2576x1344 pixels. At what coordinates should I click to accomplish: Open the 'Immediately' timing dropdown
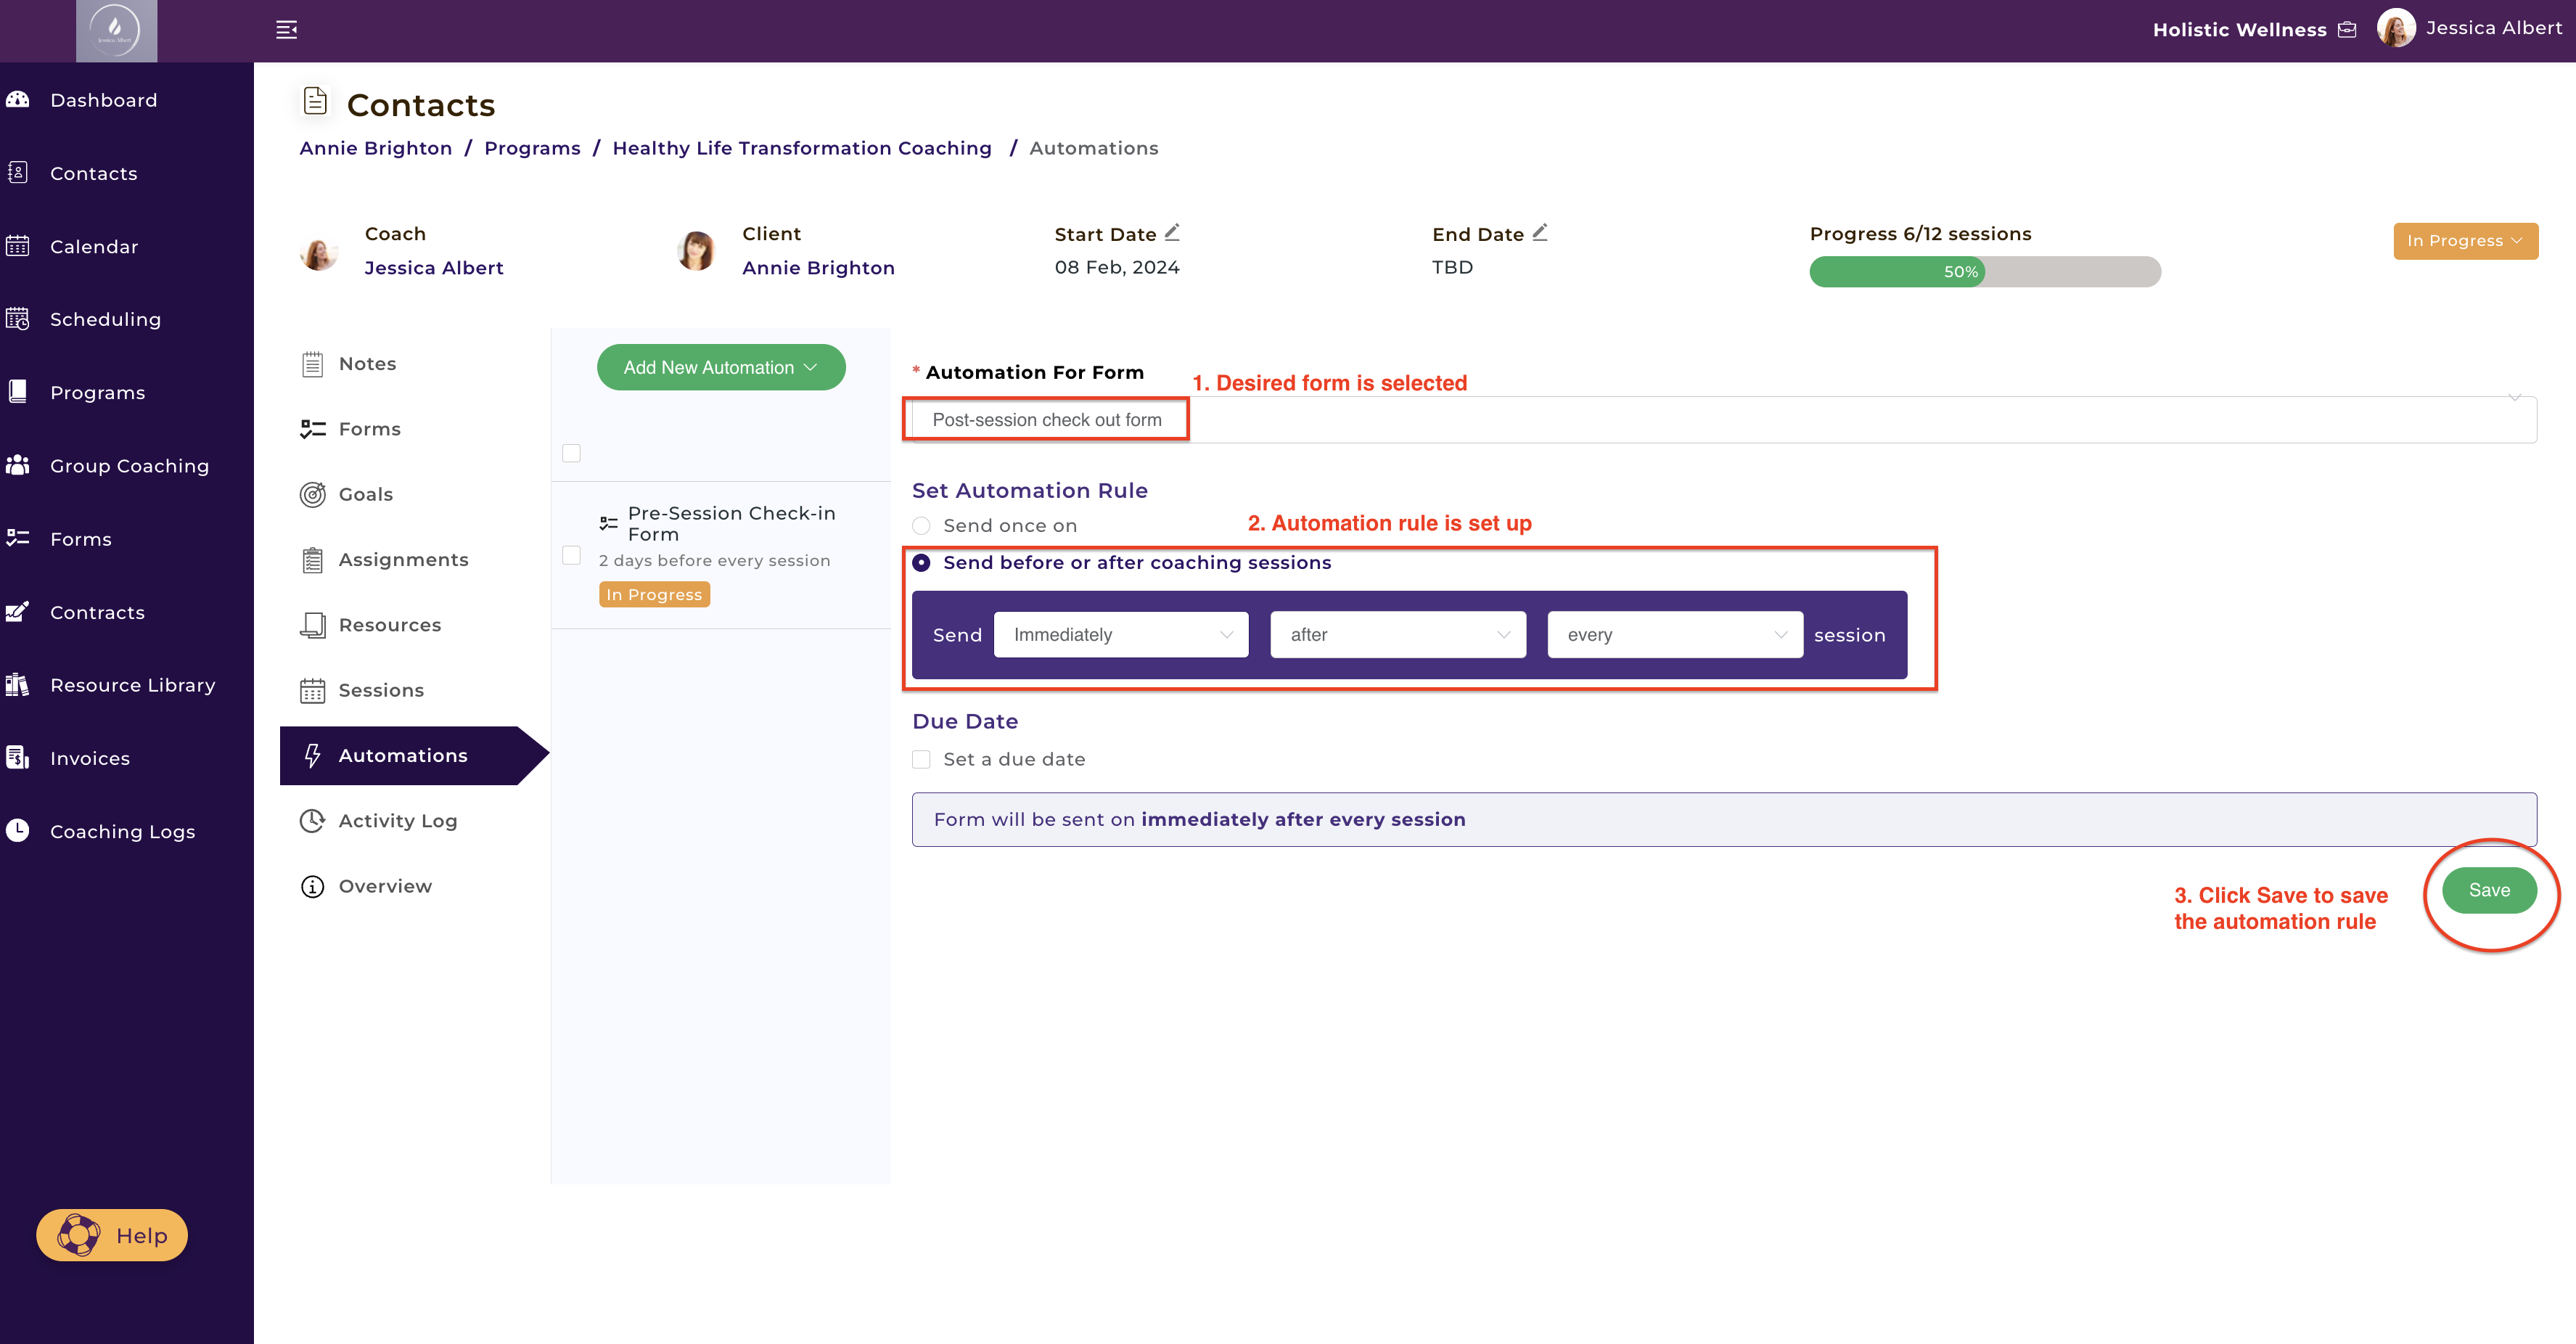(x=1121, y=635)
